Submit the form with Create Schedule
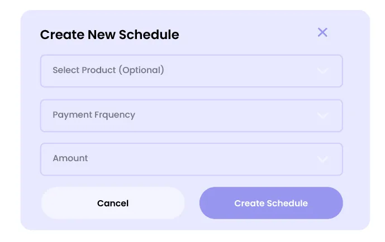Image resolution: width=385 pixels, height=242 pixels. tap(271, 203)
